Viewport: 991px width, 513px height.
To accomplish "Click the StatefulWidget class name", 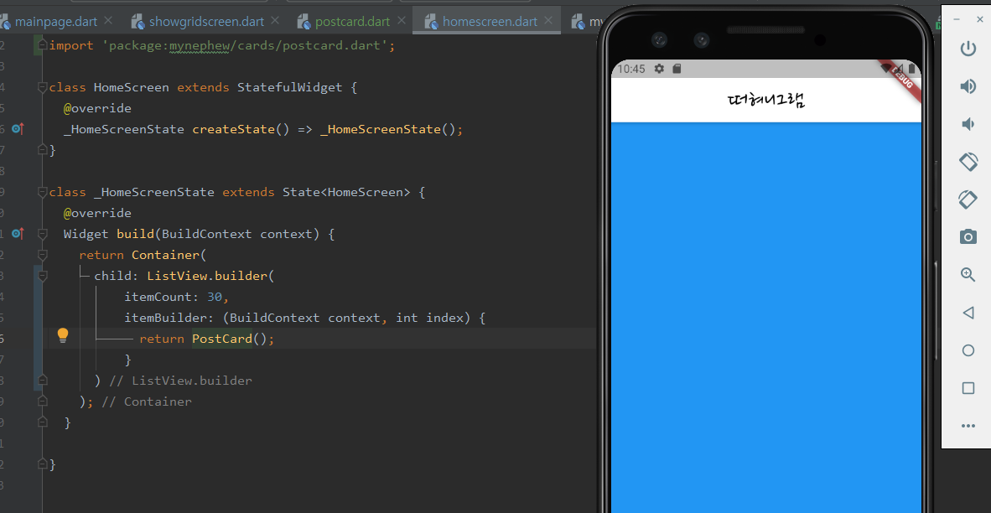I will [289, 87].
